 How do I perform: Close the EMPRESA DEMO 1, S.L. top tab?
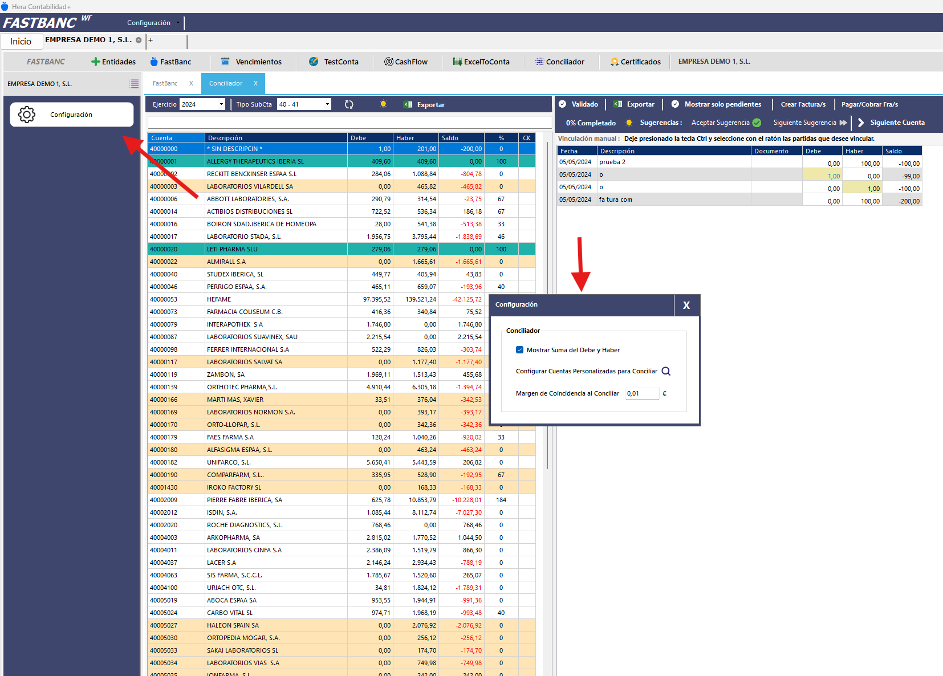[x=139, y=40]
